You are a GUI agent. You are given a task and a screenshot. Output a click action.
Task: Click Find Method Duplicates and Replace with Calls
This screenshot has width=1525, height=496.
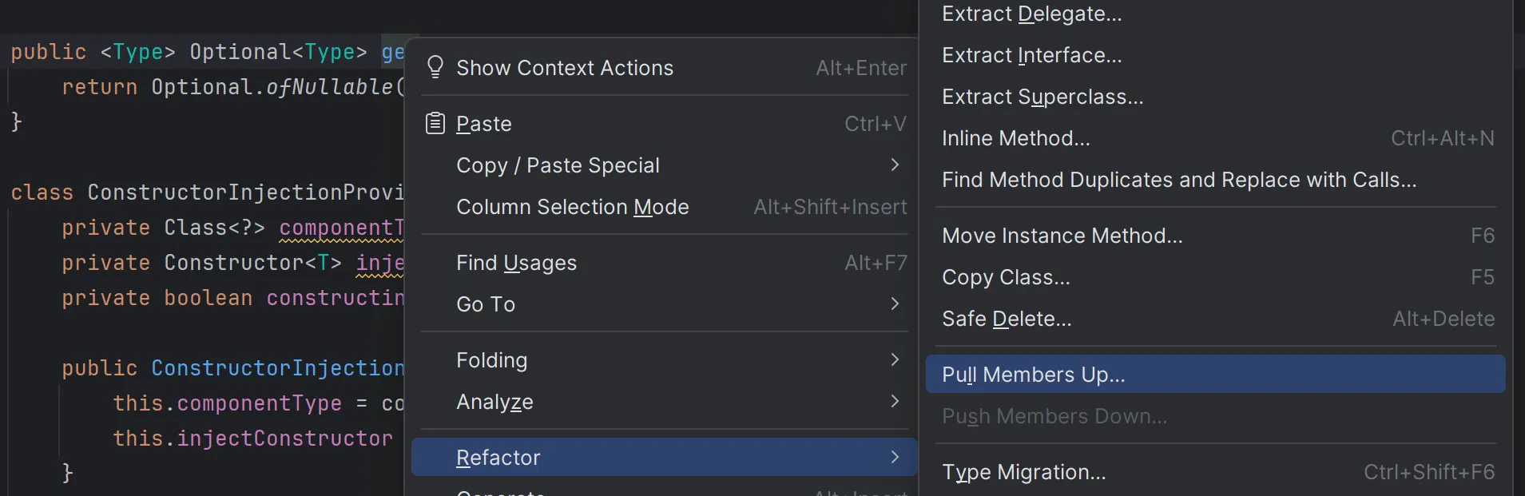1178,180
